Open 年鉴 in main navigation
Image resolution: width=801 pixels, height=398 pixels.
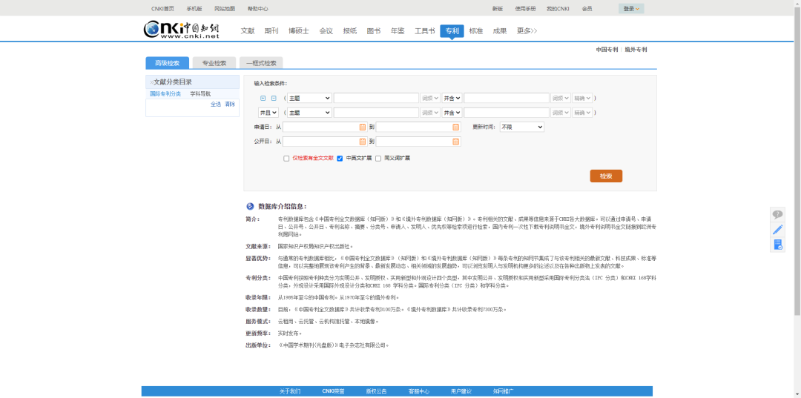398,31
